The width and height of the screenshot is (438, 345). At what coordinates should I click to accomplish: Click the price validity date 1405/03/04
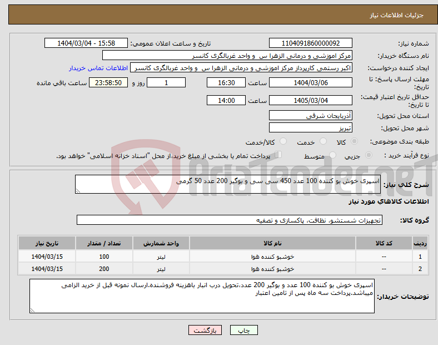coord(311,100)
